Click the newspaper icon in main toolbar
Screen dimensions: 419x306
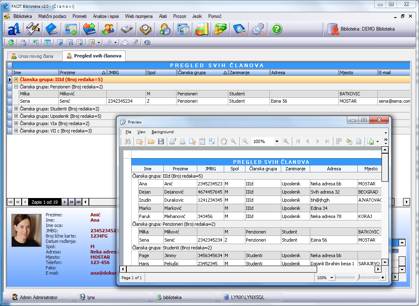[x=126, y=29]
